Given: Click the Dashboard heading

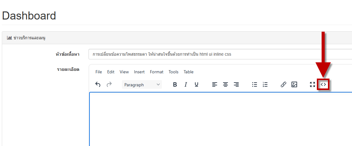Looking at the screenshot, I should coord(29,16).
